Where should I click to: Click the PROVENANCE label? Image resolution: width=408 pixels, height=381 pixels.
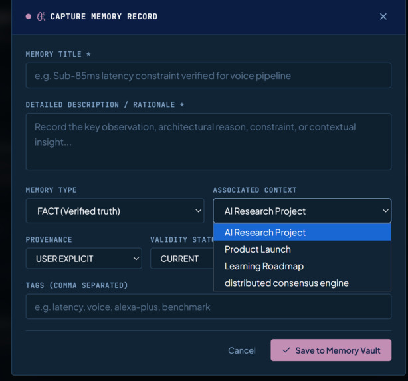tap(49, 240)
